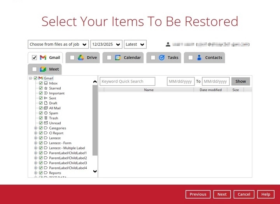Switch to the Meet tab
This screenshot has height=204, width=280.
(45, 69)
